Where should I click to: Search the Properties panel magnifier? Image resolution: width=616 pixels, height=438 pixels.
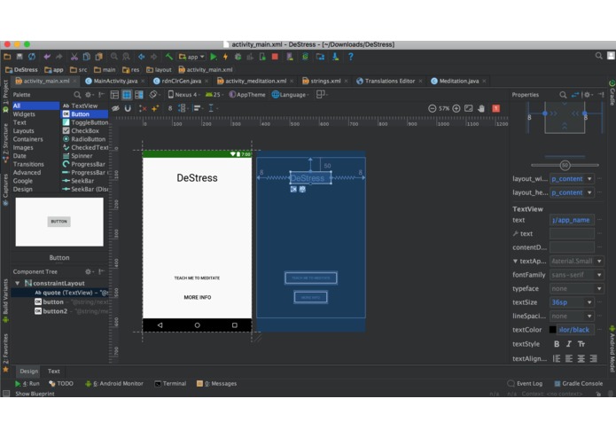tap(563, 95)
